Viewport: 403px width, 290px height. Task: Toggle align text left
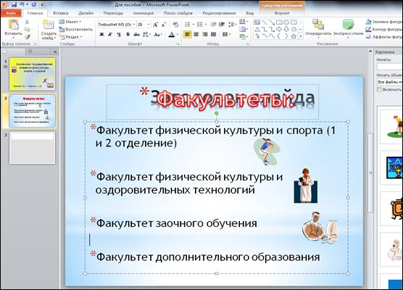click(187, 35)
